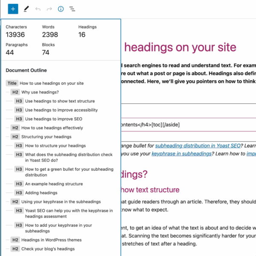Select H3 'Yoast SEO can help you with keyphrase'
The height and width of the screenshot is (256, 256).
coord(64,213)
